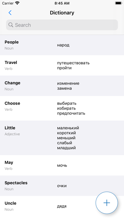Focus the Search input field
This screenshot has height=220, width=124.
click(62, 25)
